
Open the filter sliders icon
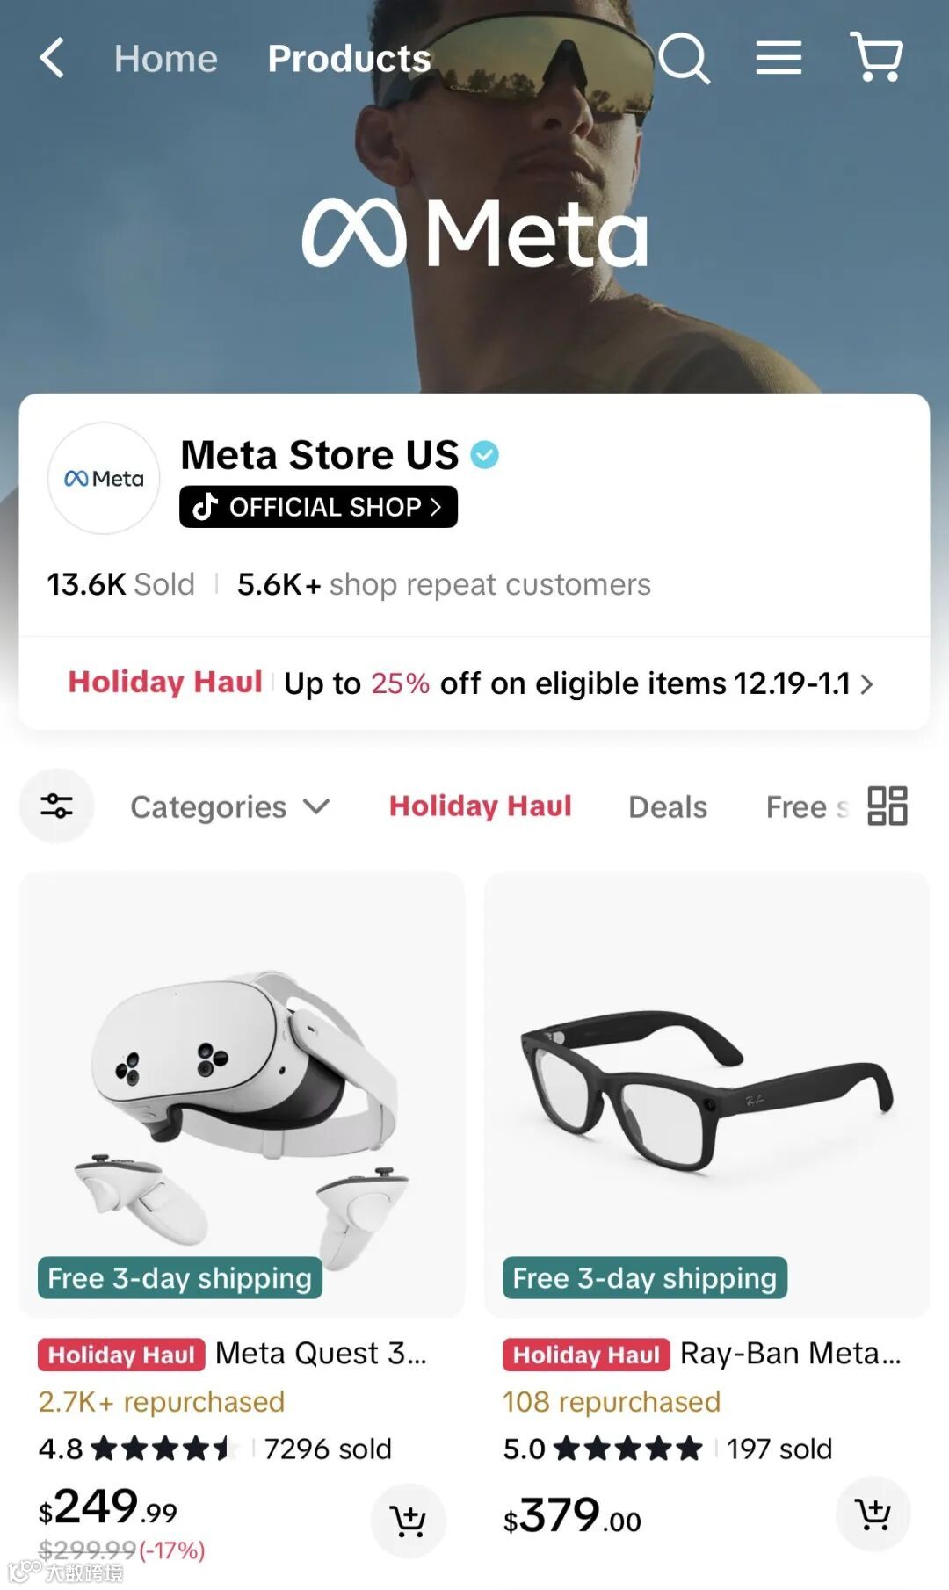coord(56,806)
